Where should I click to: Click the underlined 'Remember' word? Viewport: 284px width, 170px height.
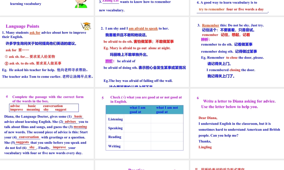[210, 25]
